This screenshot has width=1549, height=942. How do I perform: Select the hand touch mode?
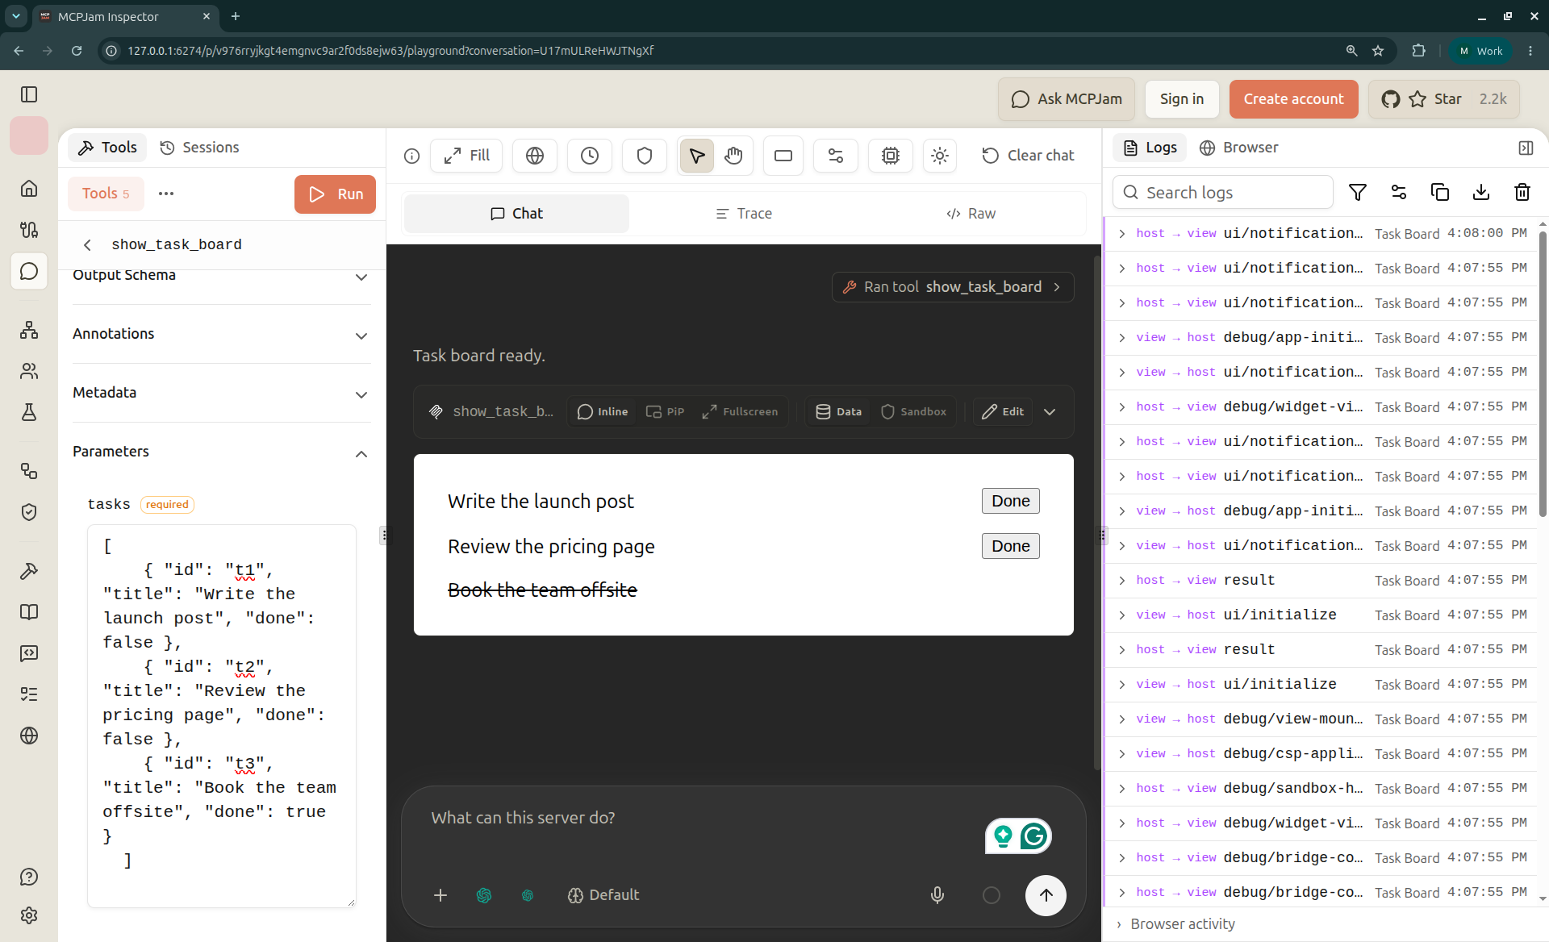(733, 156)
